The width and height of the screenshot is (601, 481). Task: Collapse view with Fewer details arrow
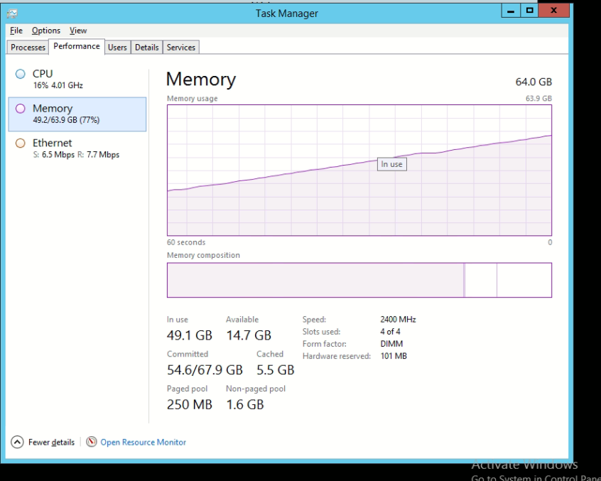point(17,442)
